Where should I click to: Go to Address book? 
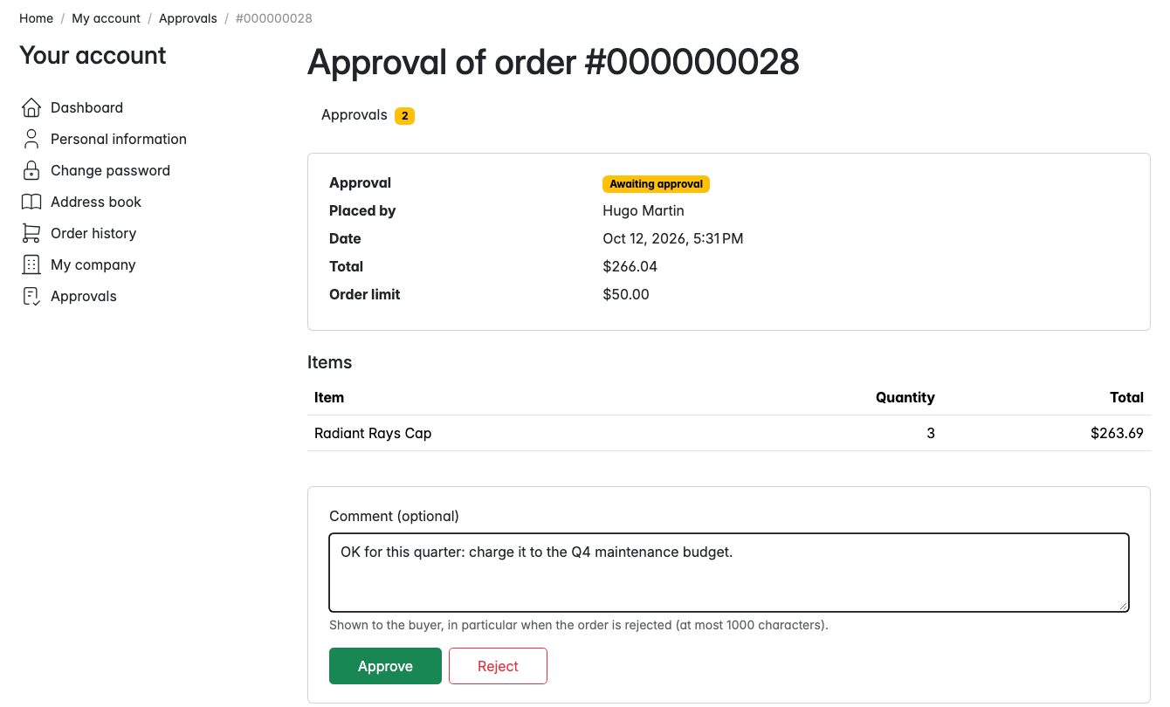tap(96, 202)
